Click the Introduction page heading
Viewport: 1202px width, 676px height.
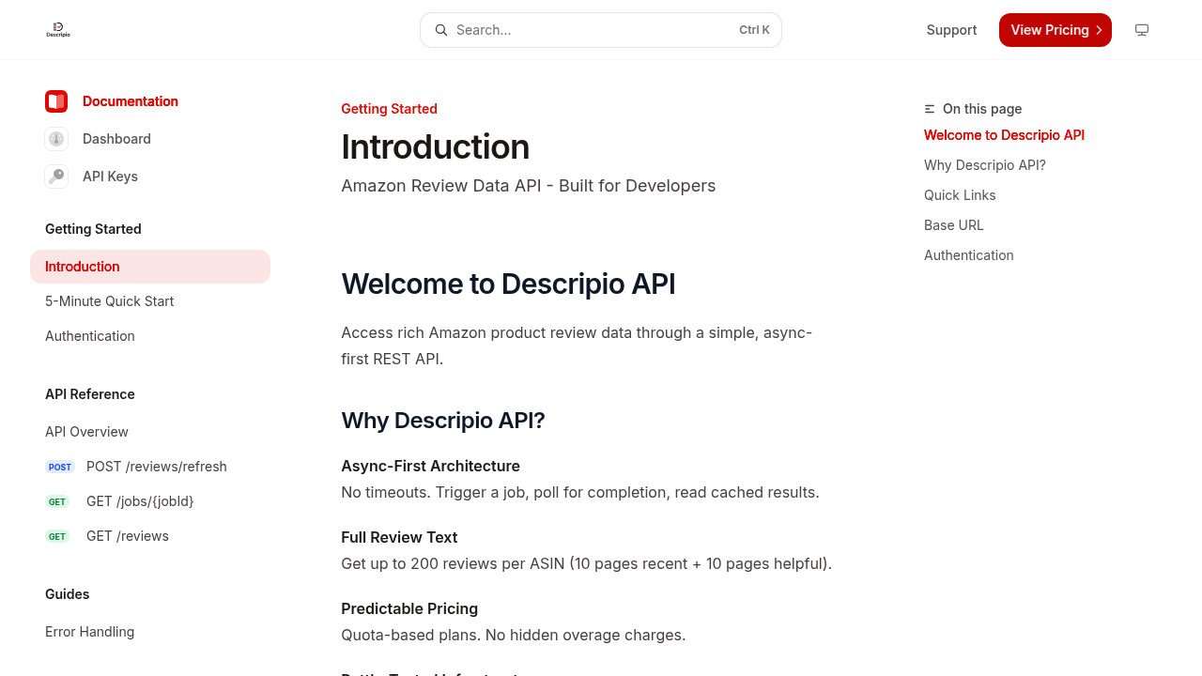(435, 147)
